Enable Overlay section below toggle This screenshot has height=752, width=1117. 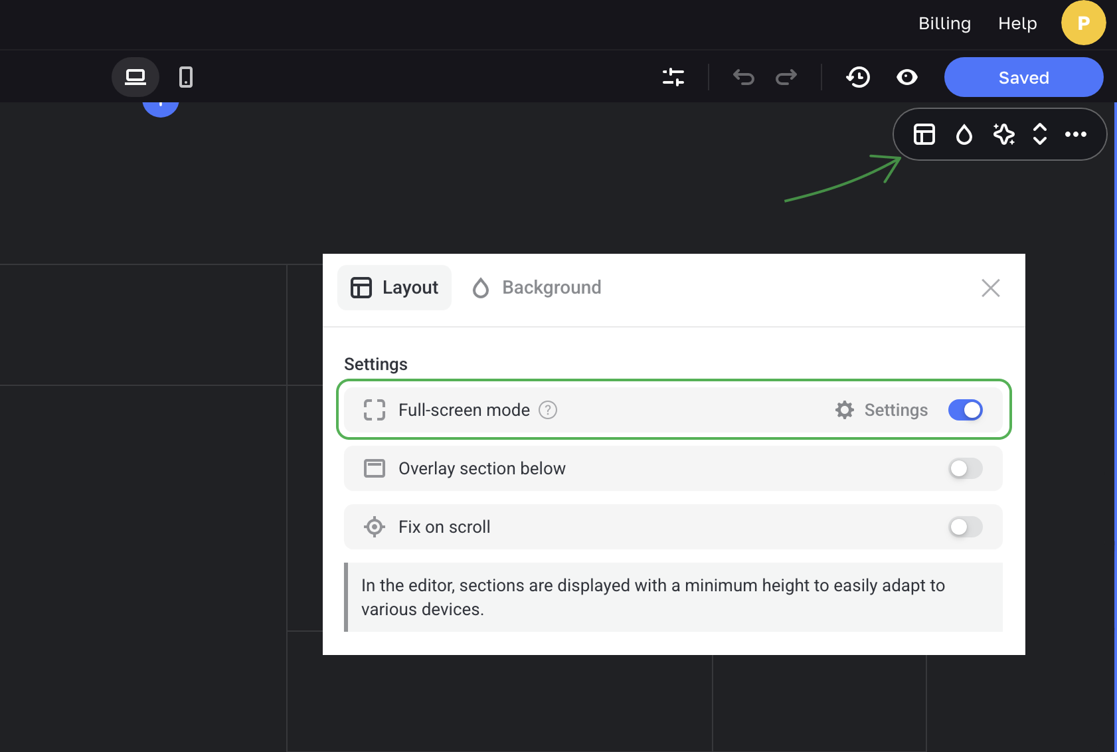click(x=965, y=468)
